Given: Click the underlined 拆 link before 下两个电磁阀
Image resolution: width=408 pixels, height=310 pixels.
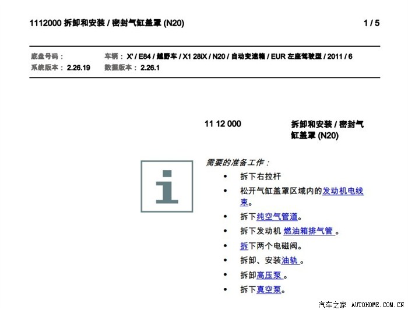Looking at the screenshot, I should (x=244, y=246).
